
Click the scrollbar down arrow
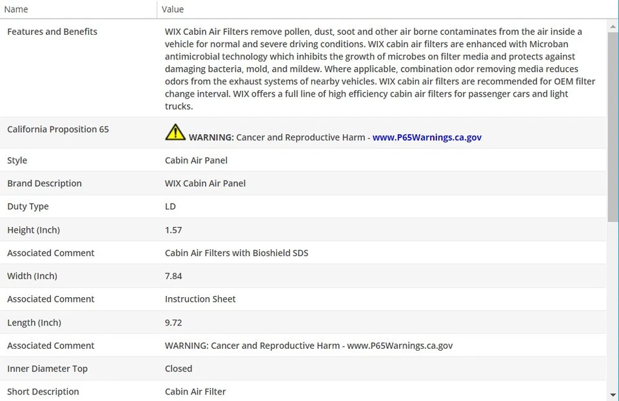click(x=613, y=395)
